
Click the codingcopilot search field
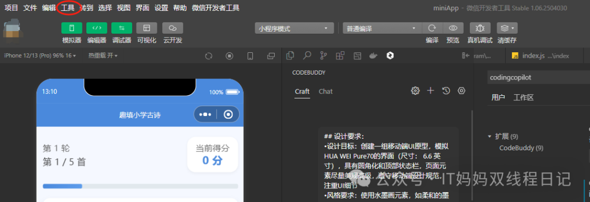pyautogui.click(x=539, y=77)
